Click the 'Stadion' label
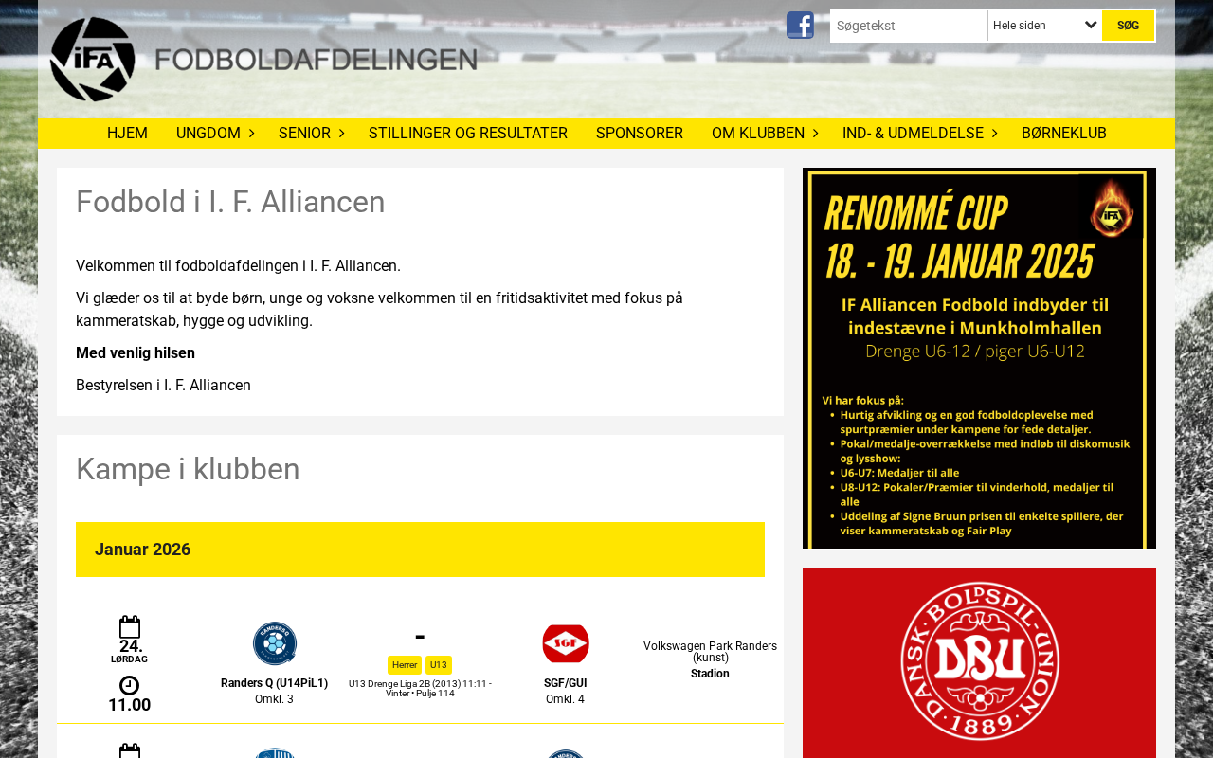1213x758 pixels. (x=710, y=674)
